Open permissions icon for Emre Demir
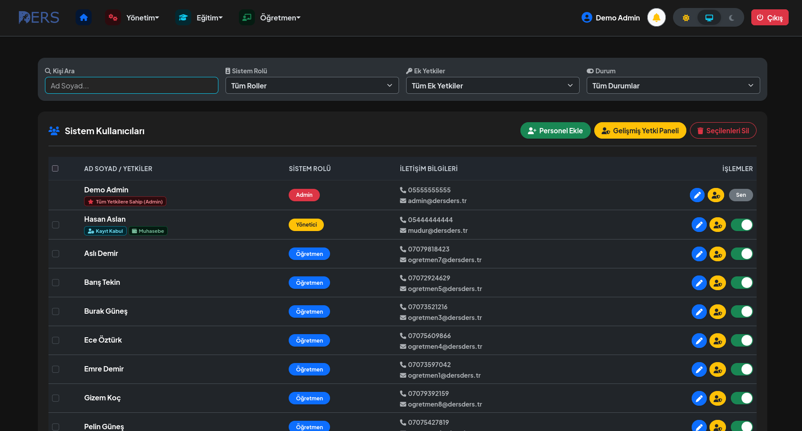 [717, 369]
